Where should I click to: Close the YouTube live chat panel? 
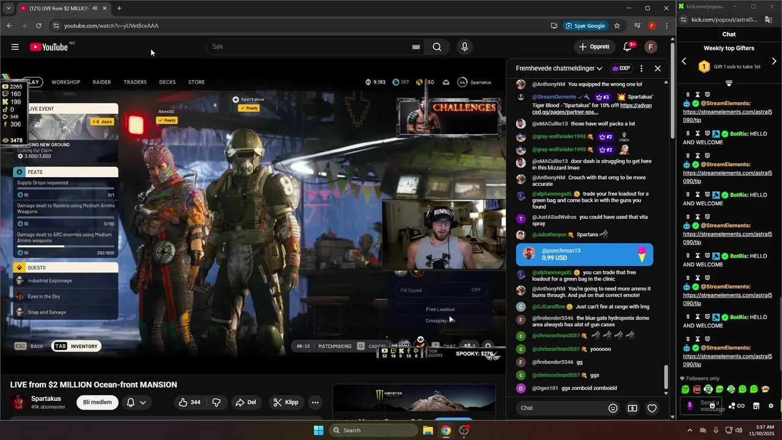point(658,68)
